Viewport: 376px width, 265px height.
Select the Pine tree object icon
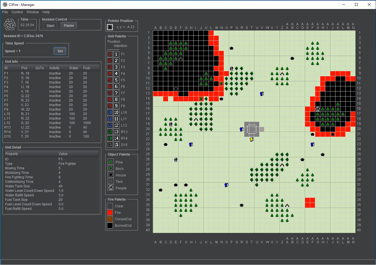tap(111, 162)
